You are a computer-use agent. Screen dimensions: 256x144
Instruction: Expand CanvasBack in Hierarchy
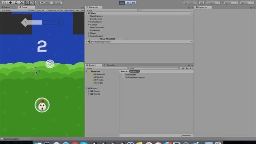pyautogui.click(x=89, y=22)
